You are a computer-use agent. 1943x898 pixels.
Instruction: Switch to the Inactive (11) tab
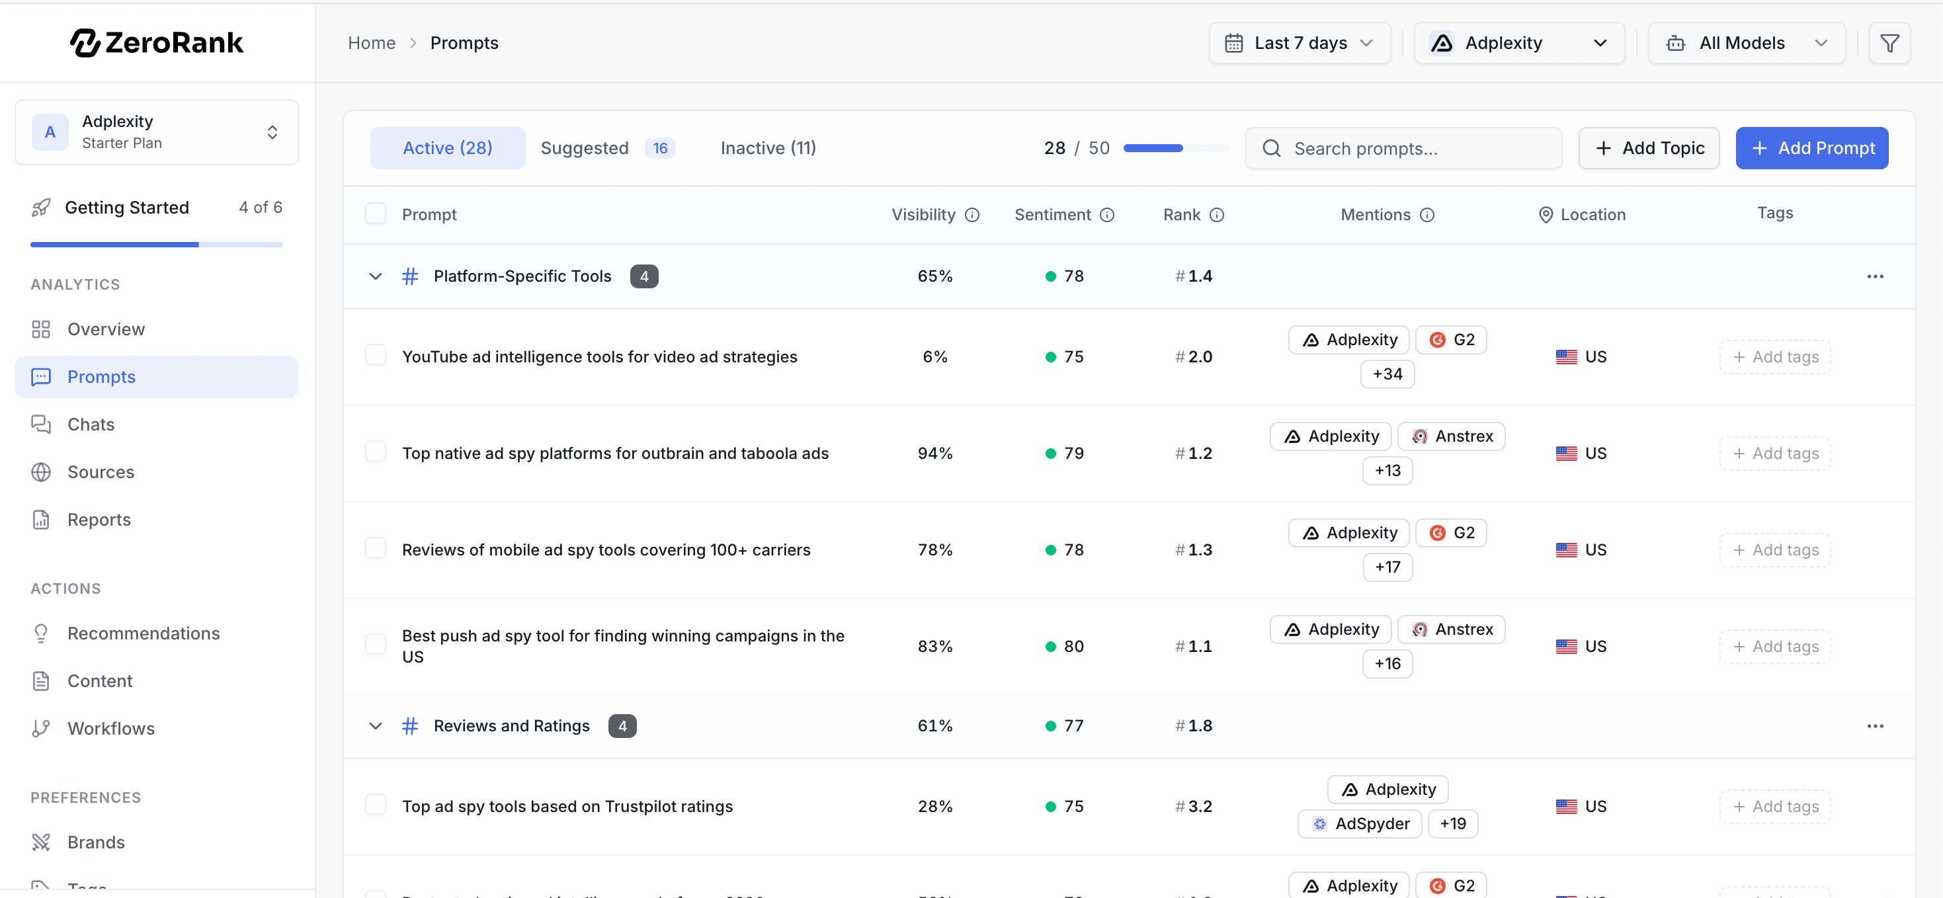point(768,147)
